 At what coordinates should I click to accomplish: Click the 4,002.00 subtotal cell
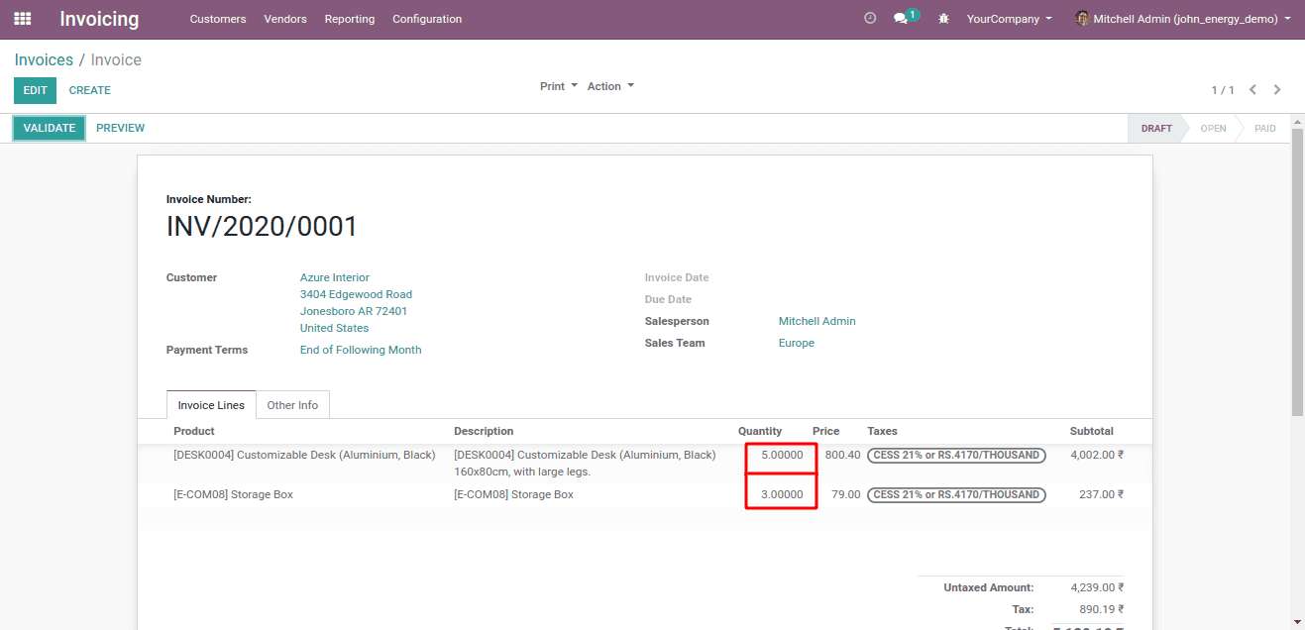1097,455
